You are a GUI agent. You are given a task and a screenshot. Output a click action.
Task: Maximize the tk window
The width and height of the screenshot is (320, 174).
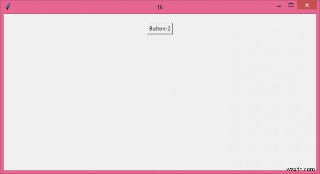tap(291, 5)
